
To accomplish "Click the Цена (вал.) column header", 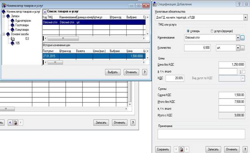I will (x=101, y=51).
